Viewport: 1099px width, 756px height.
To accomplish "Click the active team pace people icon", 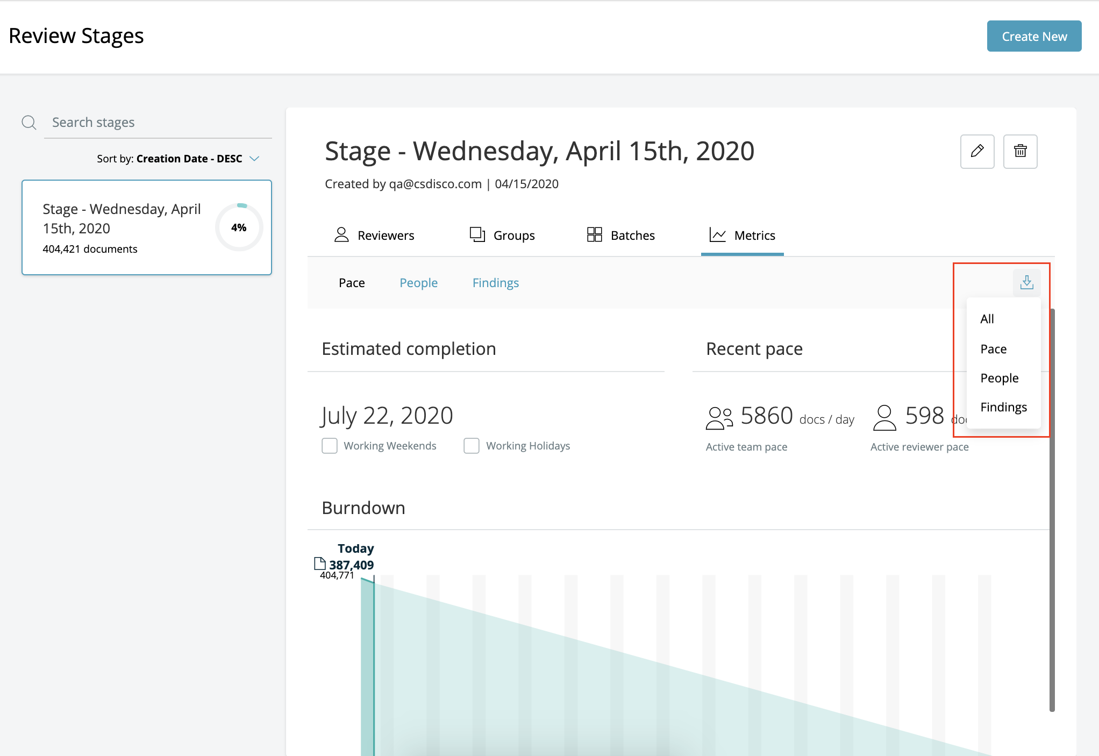I will pos(719,418).
